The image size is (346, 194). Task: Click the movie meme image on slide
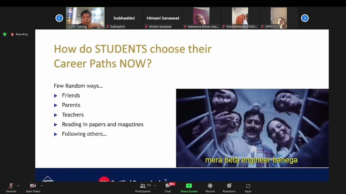(x=252, y=128)
